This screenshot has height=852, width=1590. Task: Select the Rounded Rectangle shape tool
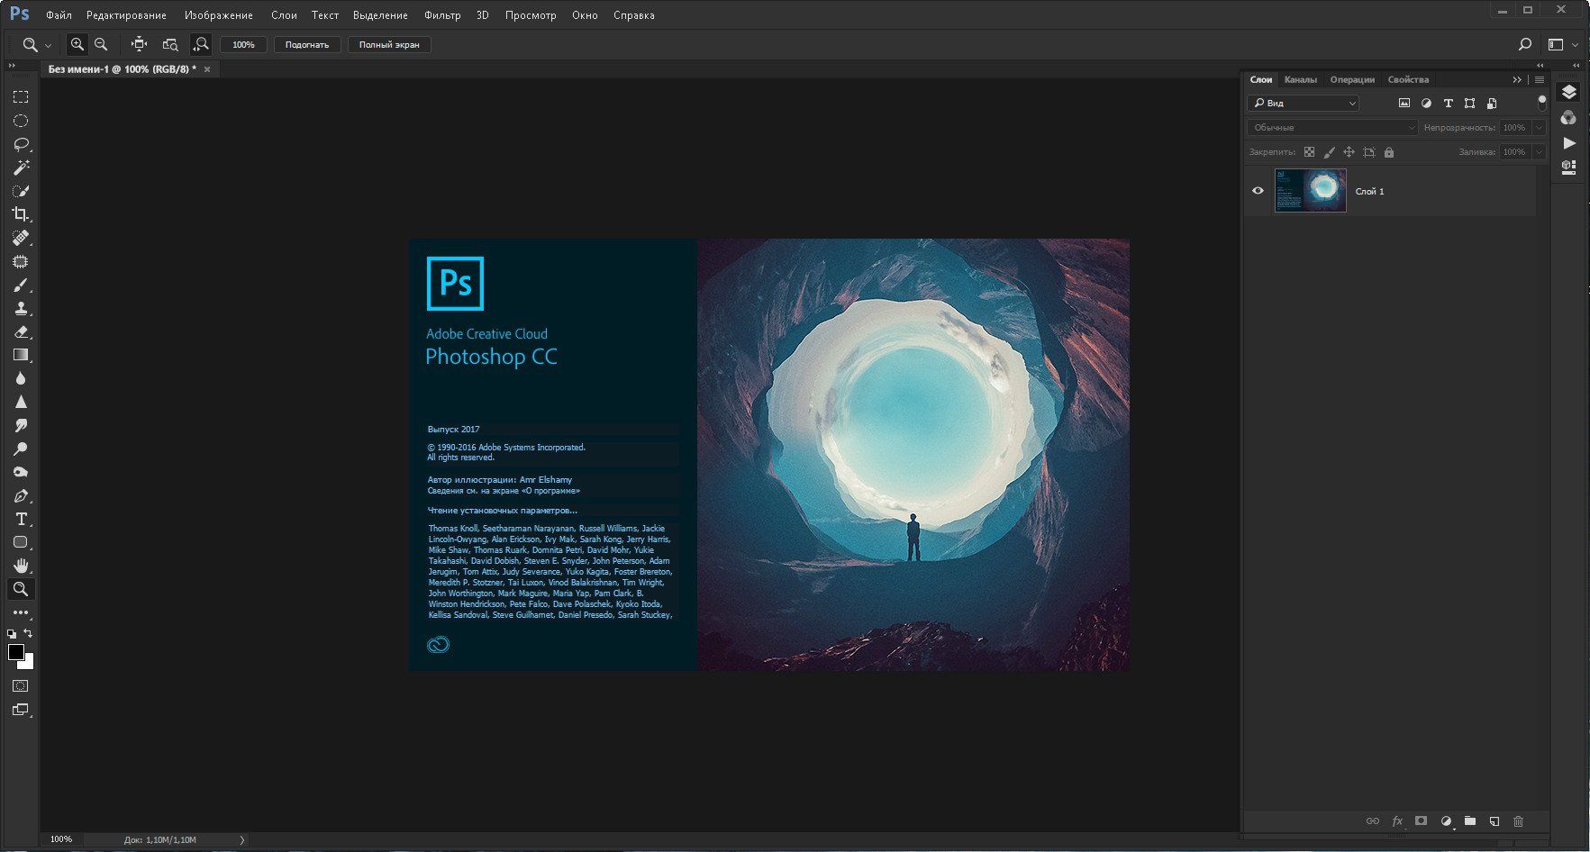(x=21, y=542)
